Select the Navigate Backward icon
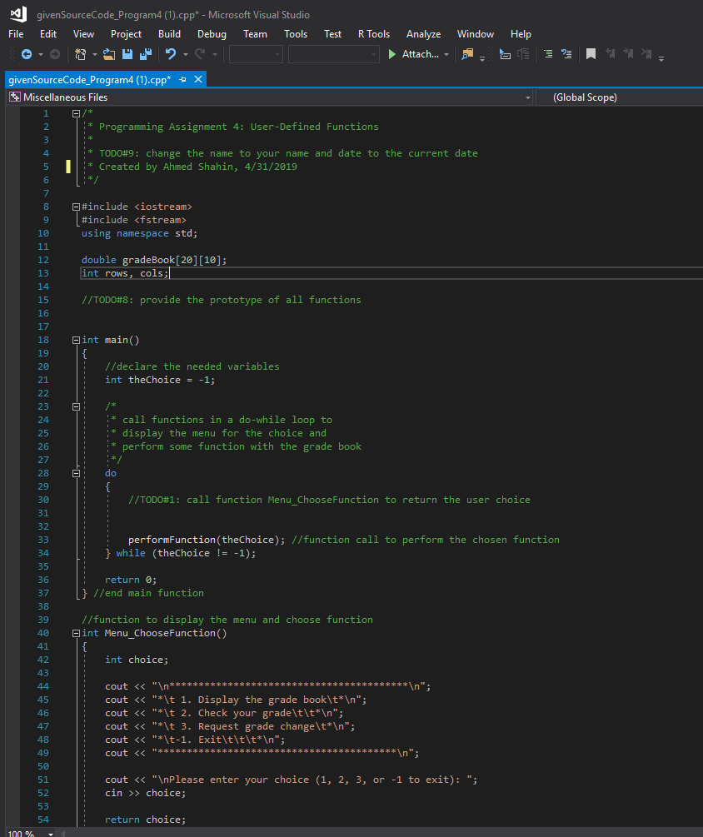This screenshot has width=703, height=837. pos(25,56)
